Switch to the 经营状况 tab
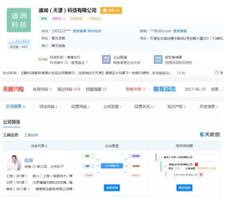The image size is (231, 198). [144, 107]
